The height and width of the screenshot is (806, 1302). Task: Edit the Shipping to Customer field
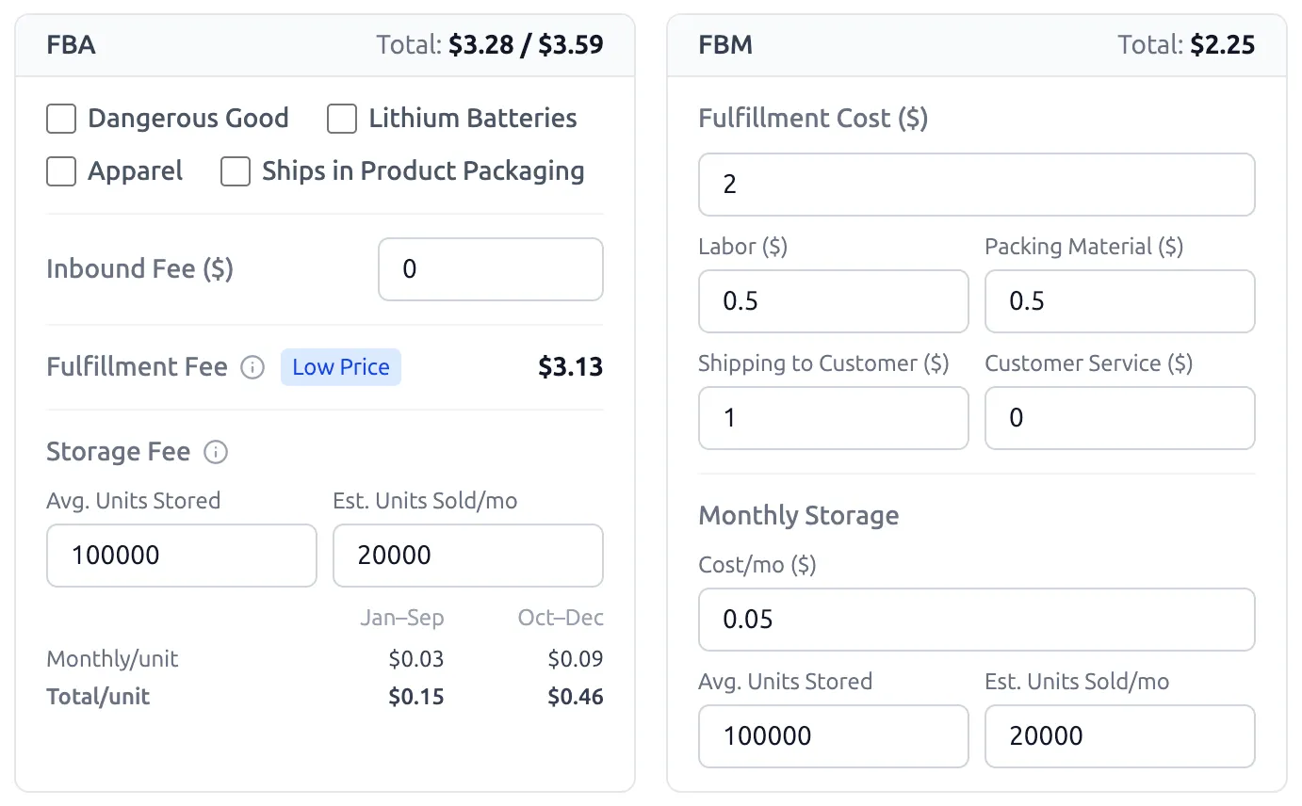coord(834,418)
